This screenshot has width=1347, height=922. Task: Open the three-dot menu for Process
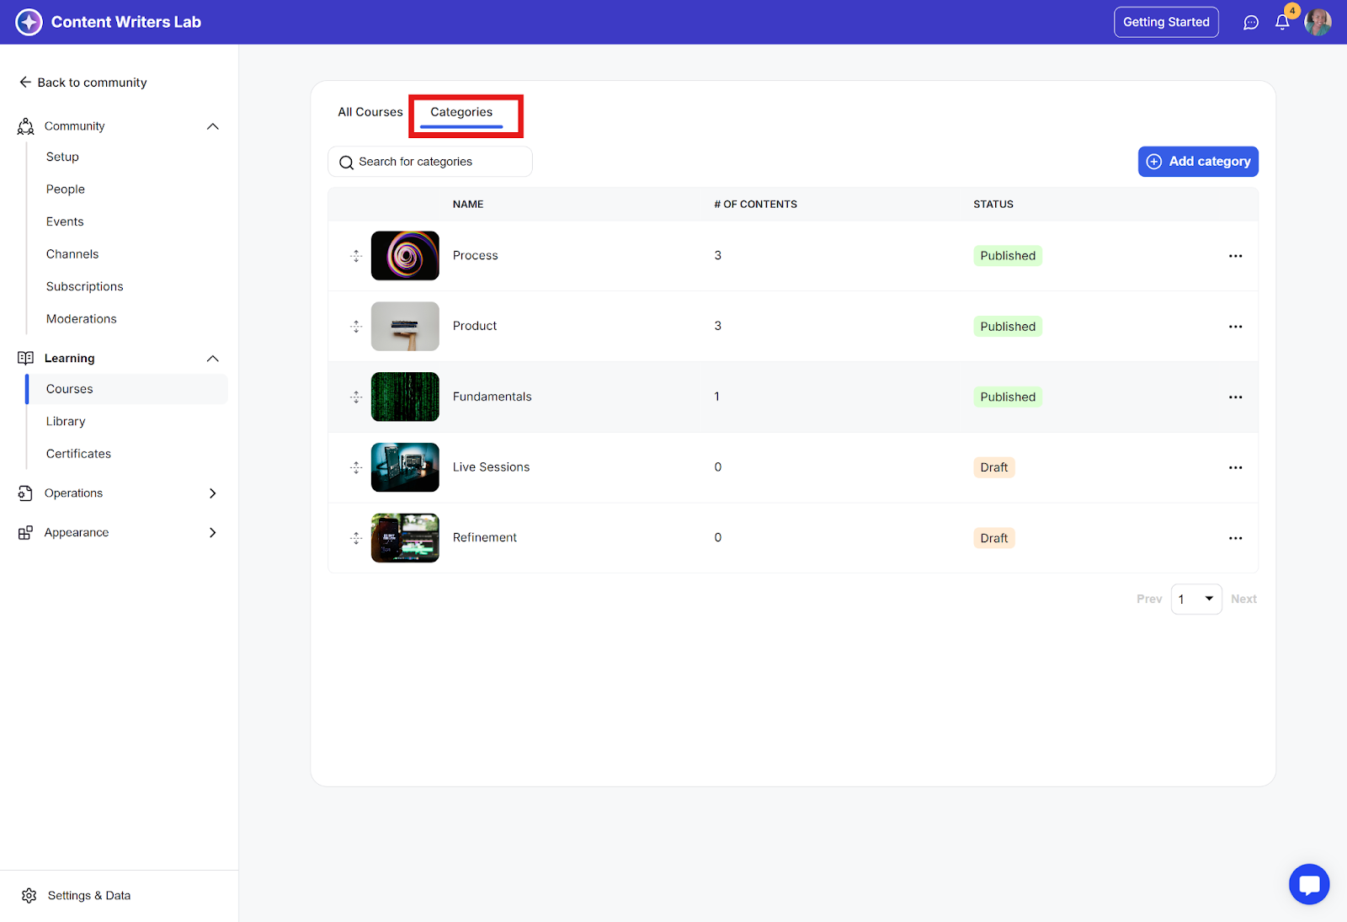(x=1235, y=256)
